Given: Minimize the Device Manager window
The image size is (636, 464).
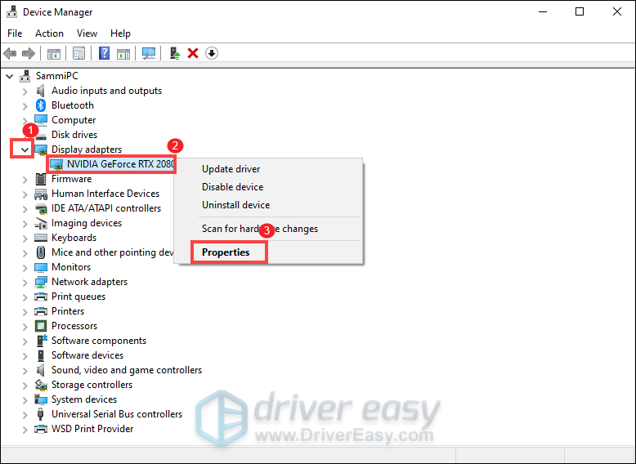Looking at the screenshot, I should pyautogui.click(x=543, y=11).
